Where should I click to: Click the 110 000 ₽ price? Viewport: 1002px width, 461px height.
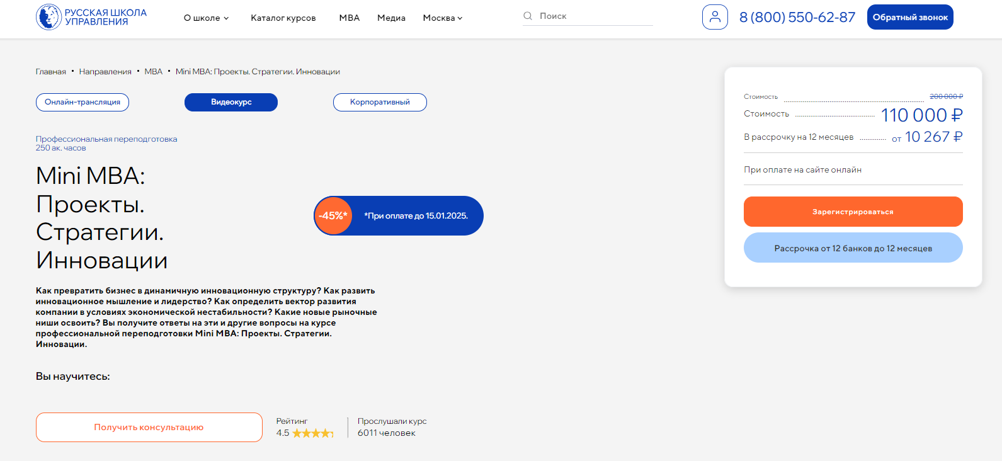click(x=921, y=115)
